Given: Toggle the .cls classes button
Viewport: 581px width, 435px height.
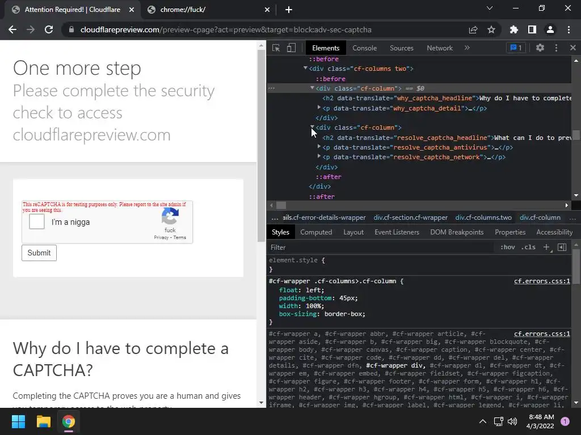Looking at the screenshot, I should pos(528,247).
